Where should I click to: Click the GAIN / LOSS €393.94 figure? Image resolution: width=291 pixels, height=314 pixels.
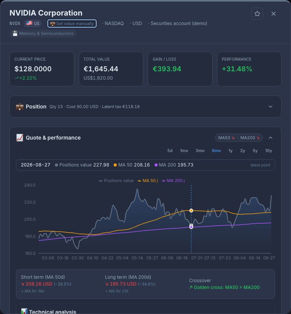click(167, 69)
